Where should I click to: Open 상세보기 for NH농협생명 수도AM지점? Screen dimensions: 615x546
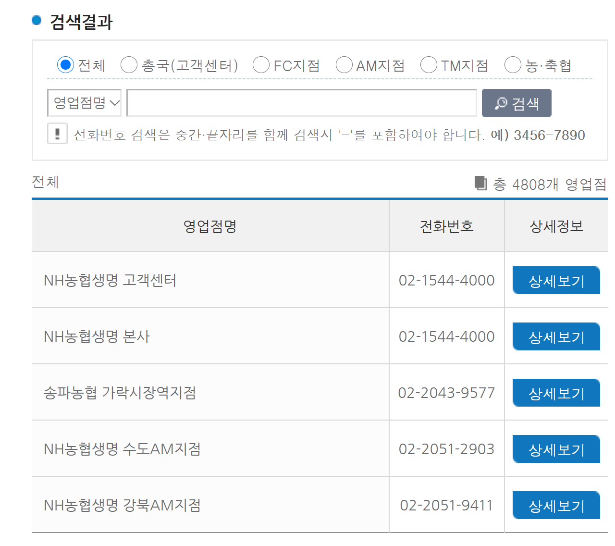[556, 449]
